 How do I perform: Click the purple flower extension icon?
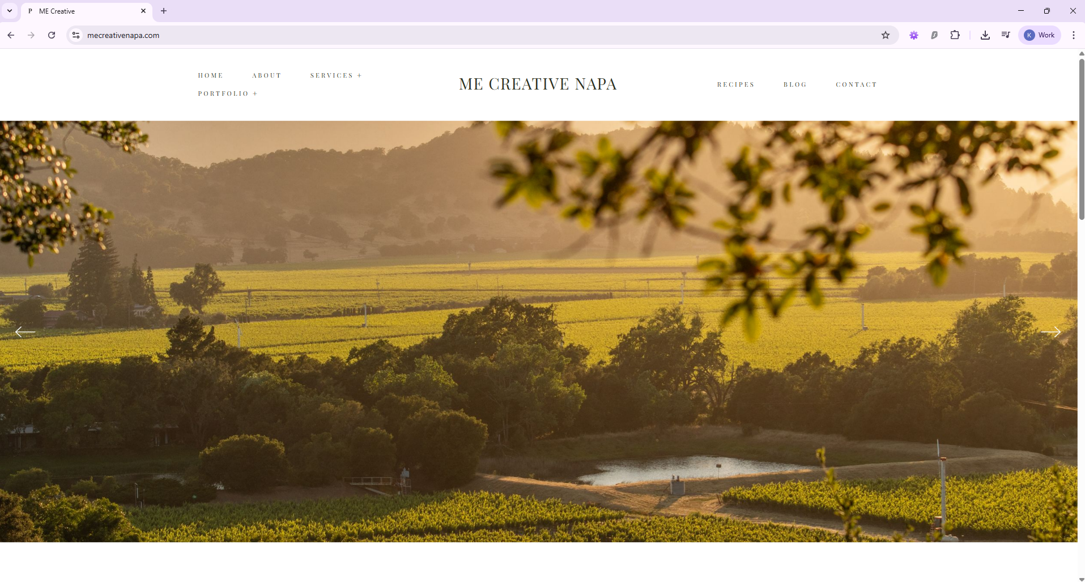914,35
